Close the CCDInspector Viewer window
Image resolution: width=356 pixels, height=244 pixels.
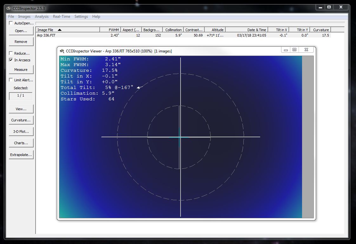tap(306, 50)
